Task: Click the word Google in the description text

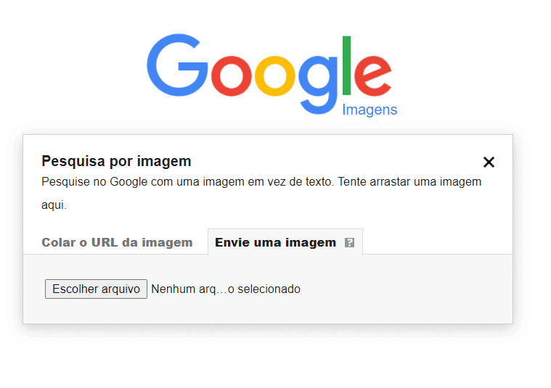Action: (x=128, y=182)
